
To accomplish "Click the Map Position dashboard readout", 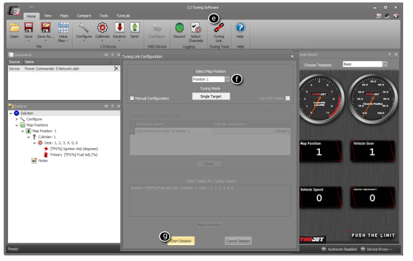I will point(320,151).
